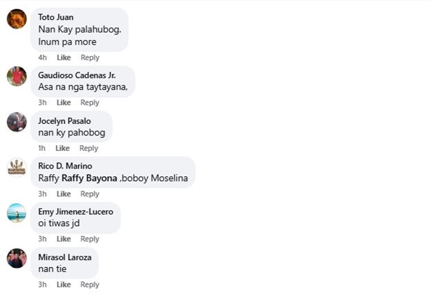View Rico D. Marino's avatar image

pos(17,168)
